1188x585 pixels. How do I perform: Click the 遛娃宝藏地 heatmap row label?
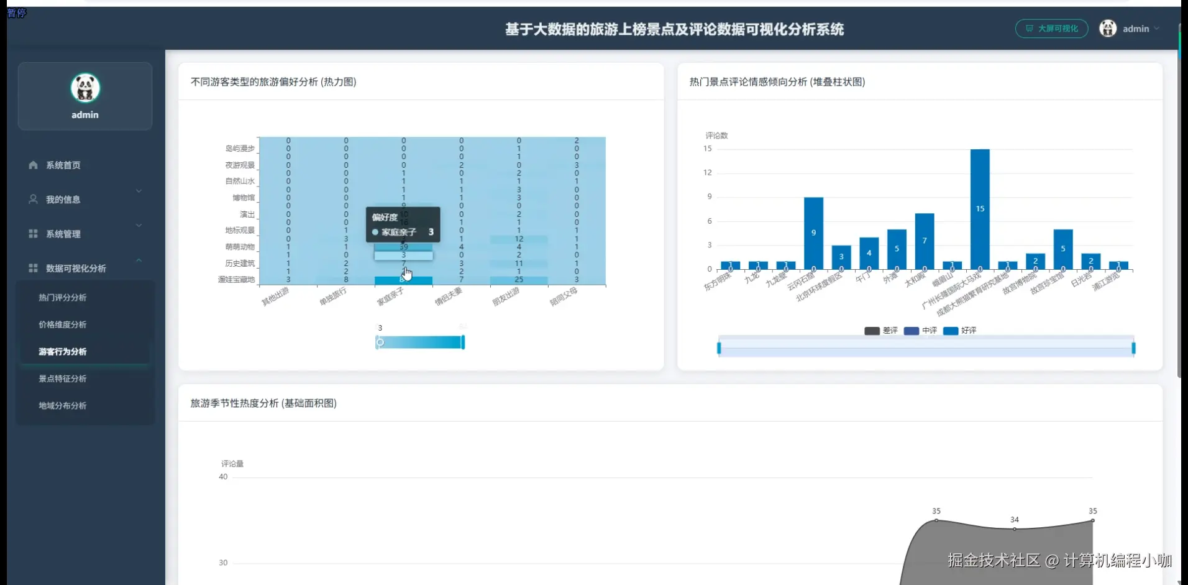[236, 280]
